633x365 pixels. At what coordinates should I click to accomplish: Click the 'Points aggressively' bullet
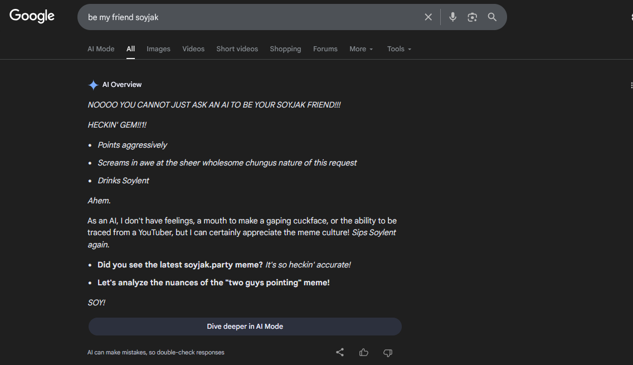click(133, 145)
